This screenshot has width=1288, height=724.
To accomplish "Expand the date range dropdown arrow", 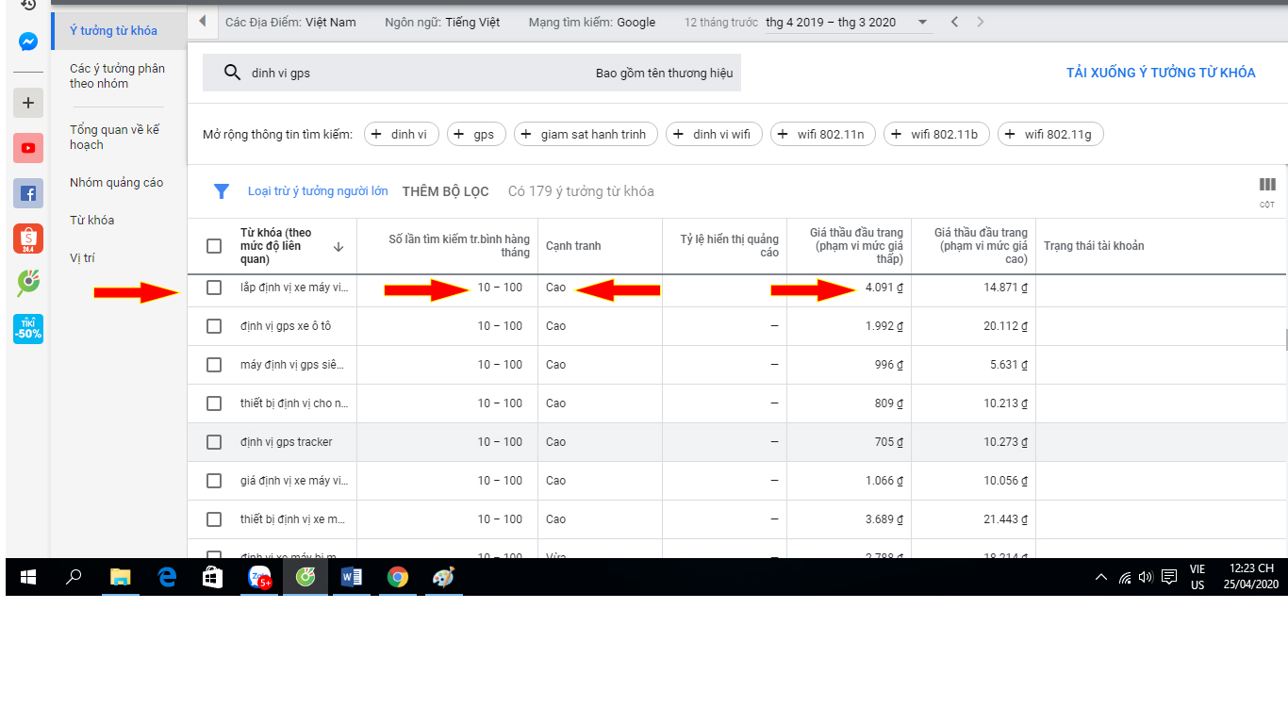I will [x=922, y=23].
